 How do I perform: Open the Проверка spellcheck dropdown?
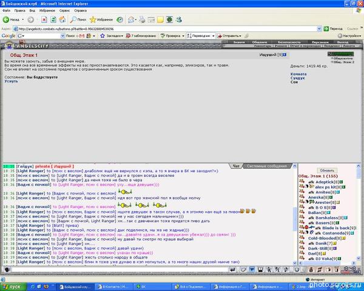[x=183, y=36]
